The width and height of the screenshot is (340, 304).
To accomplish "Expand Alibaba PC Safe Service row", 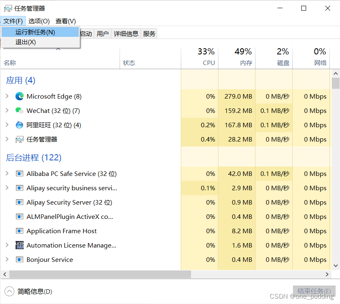I will click(7, 173).
